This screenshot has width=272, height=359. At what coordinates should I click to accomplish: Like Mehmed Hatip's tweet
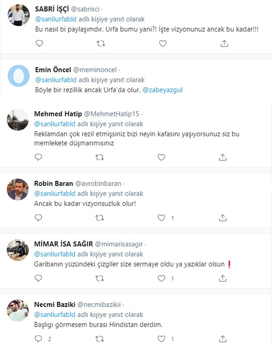161,157
